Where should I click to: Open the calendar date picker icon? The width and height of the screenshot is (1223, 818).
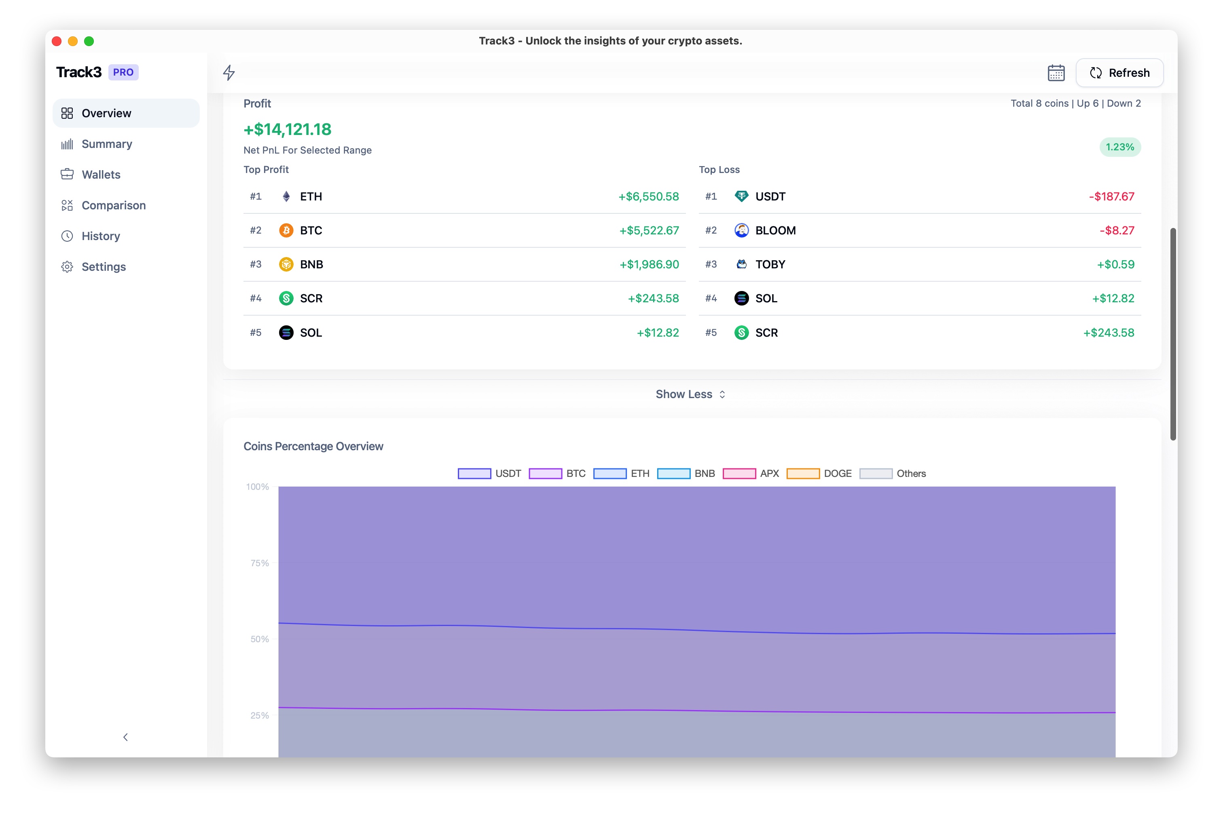[1056, 72]
